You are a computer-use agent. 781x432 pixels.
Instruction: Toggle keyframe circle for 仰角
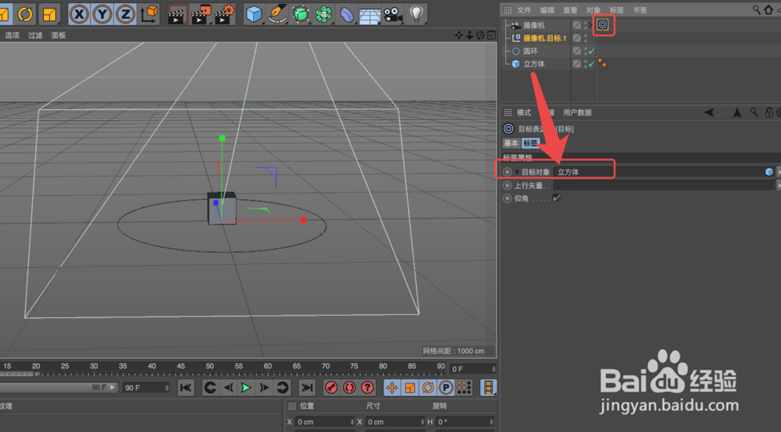pos(508,198)
